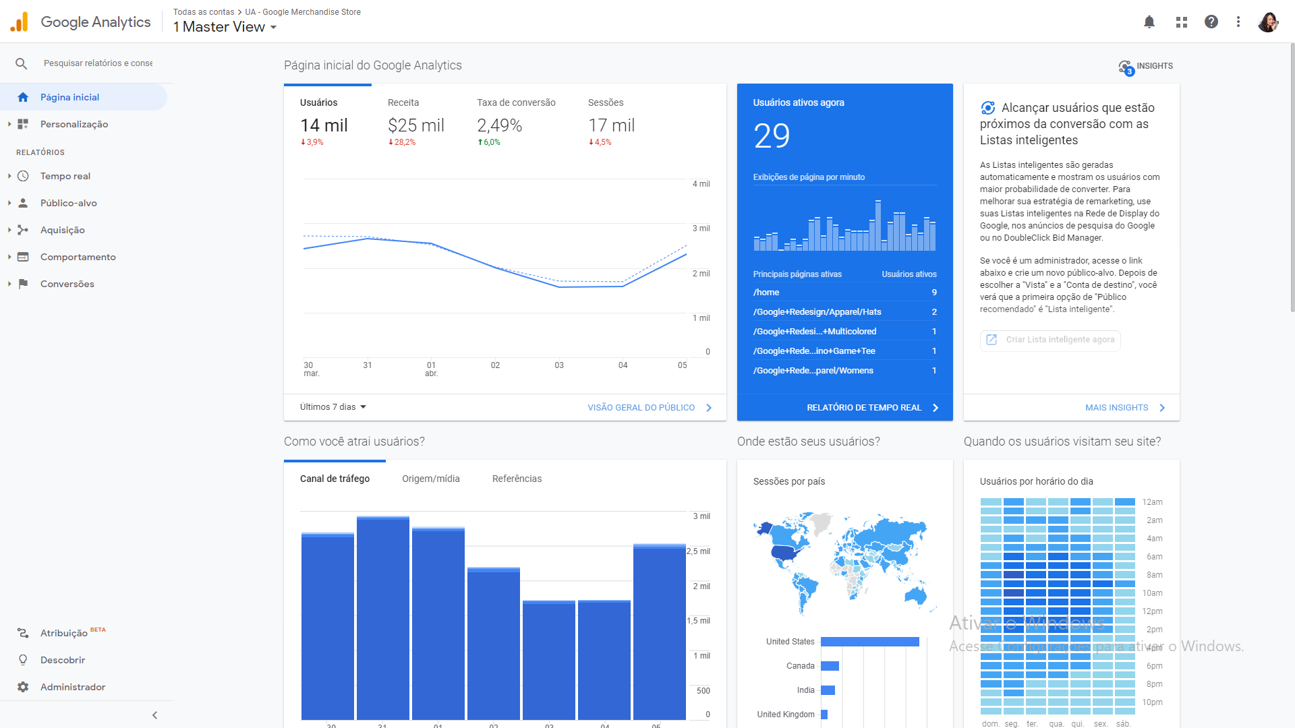Click Criar Lista inteligente agora button

coord(1050,340)
